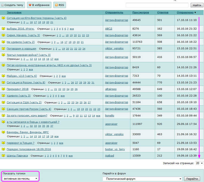The image size is (204, 182).
Task: Click folder icon next to Шансы Парнаса
Action: click(3, 156)
